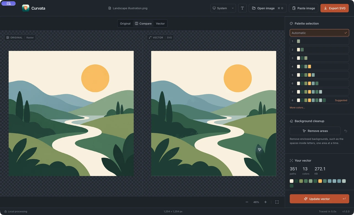The width and height of the screenshot is (354, 215).
Task: Click the Palette selection palette icon
Action: [291, 24]
